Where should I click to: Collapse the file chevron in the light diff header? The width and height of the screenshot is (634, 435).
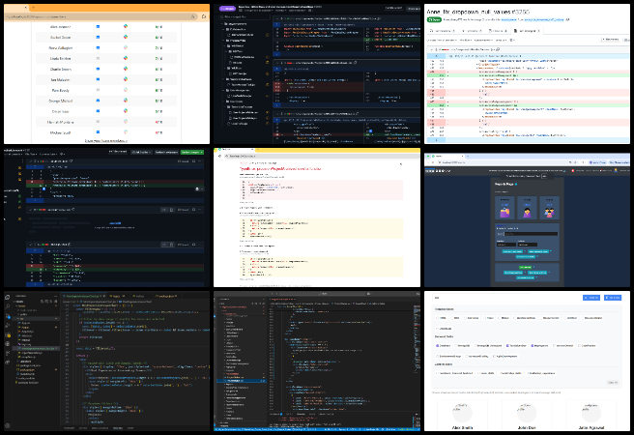pyautogui.click(x=431, y=49)
